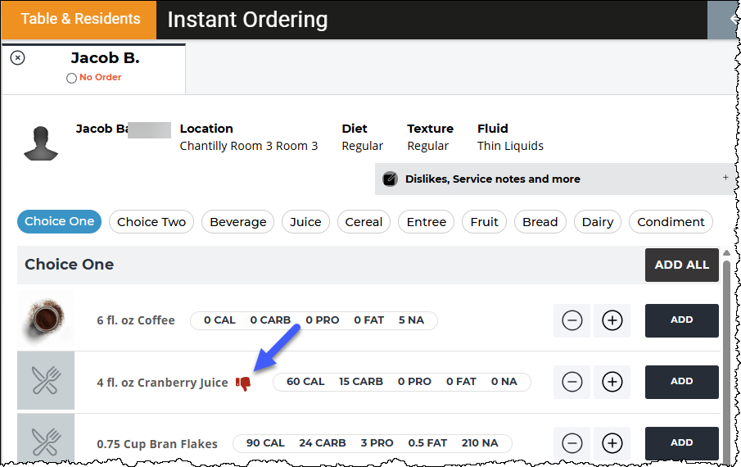Add the 6 fl. oz Coffee item
Viewport: 741px width, 467px height.
681,320
